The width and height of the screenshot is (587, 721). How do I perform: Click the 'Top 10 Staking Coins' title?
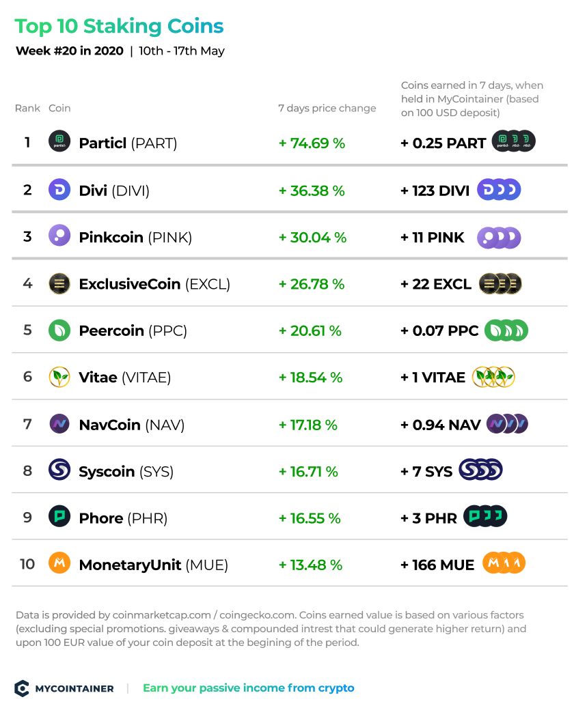coord(119,26)
